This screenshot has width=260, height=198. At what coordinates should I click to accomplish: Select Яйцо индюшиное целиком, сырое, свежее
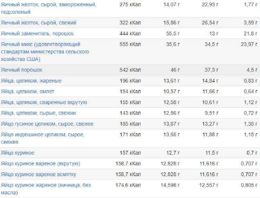[43, 138]
